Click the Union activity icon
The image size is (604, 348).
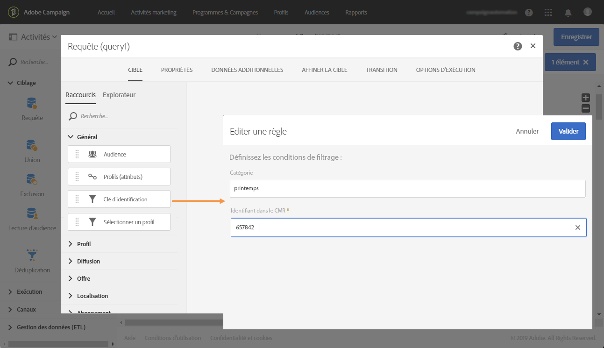pyautogui.click(x=32, y=146)
